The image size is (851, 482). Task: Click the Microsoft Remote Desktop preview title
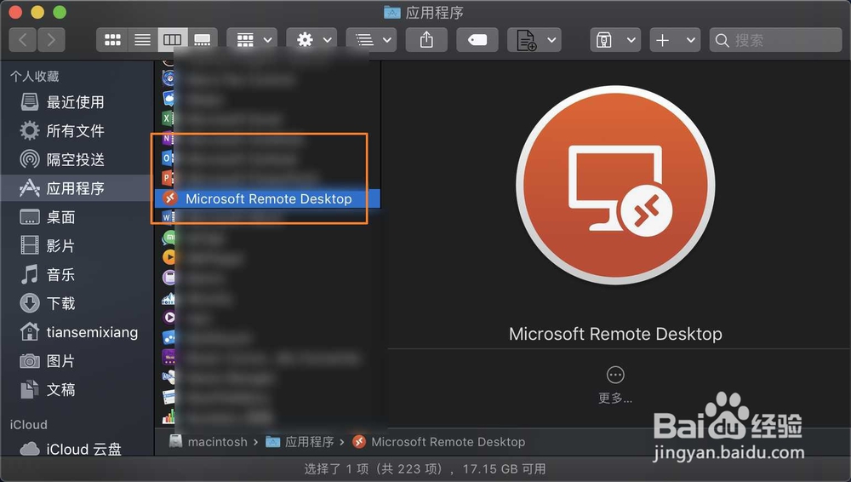coord(615,334)
